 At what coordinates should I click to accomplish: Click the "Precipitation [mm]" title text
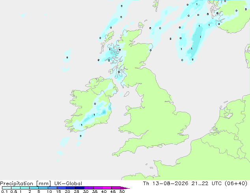click(26, 184)
